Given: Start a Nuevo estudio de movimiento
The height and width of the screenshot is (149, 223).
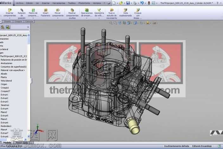Looking at the screenshot, I should (111, 14).
